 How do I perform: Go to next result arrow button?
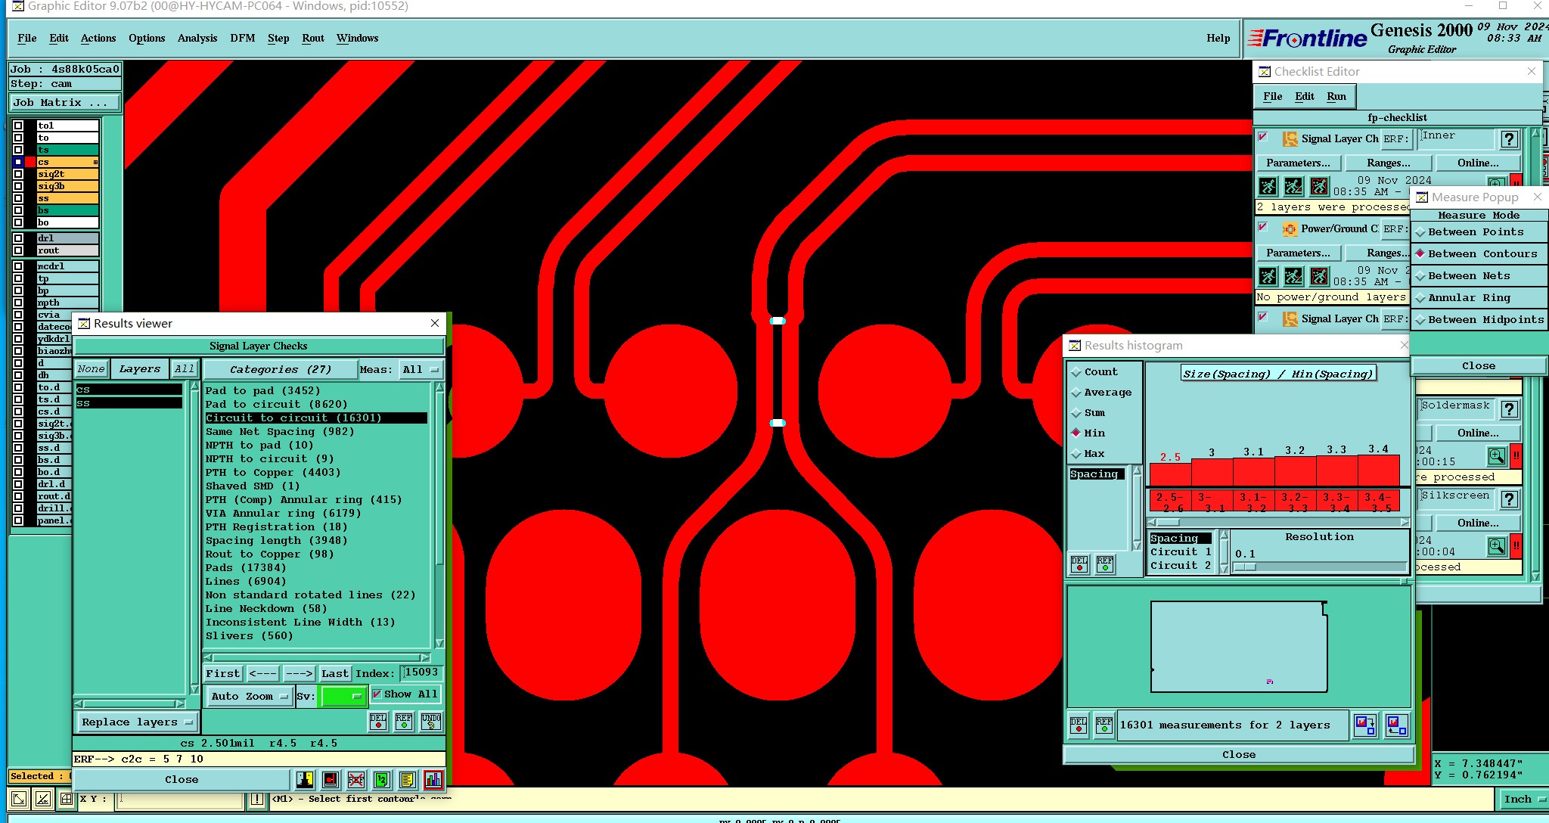[299, 673]
